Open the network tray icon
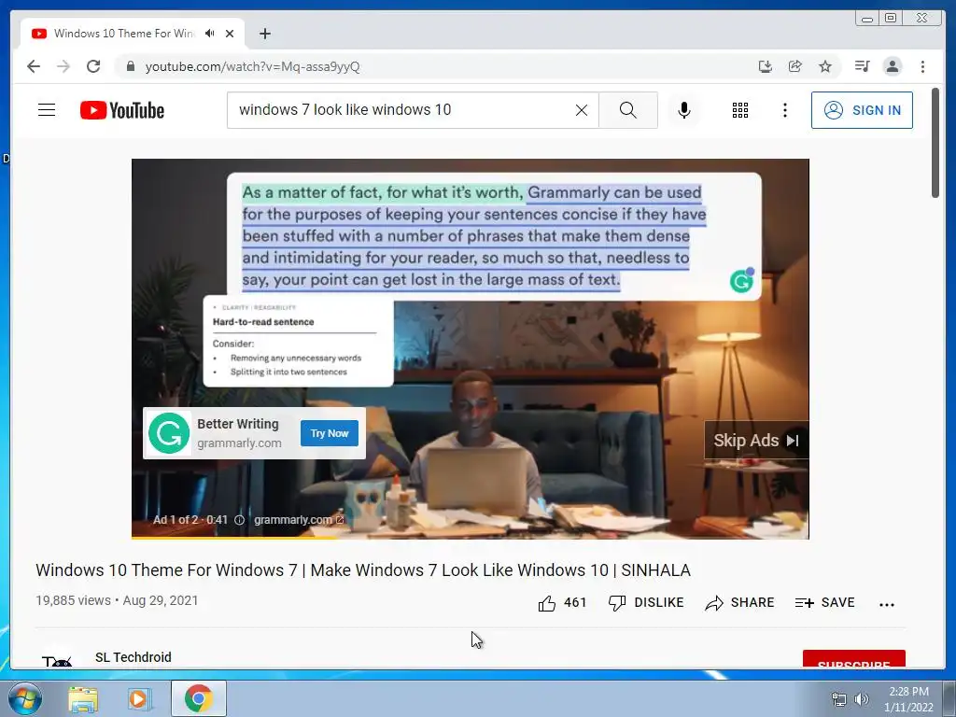The image size is (956, 717). click(x=839, y=699)
